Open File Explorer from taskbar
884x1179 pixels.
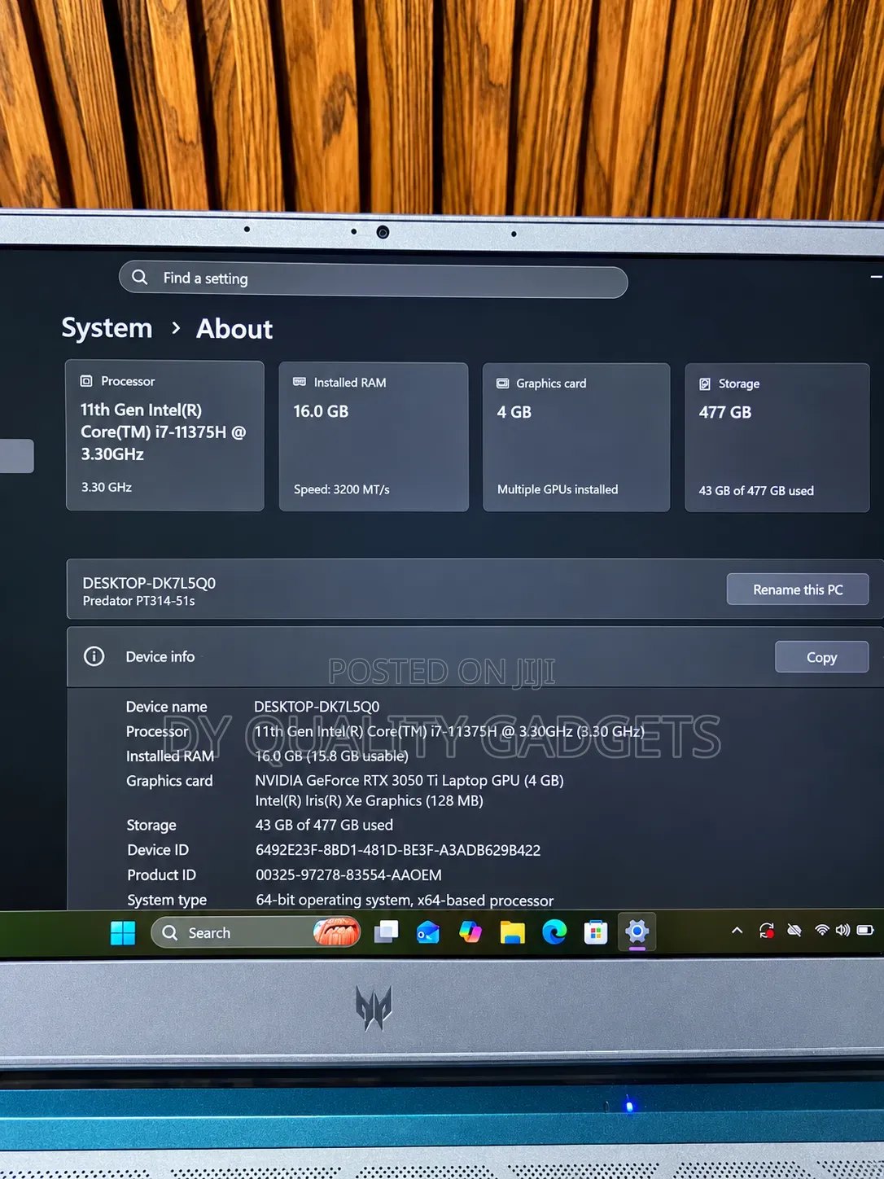click(x=513, y=931)
